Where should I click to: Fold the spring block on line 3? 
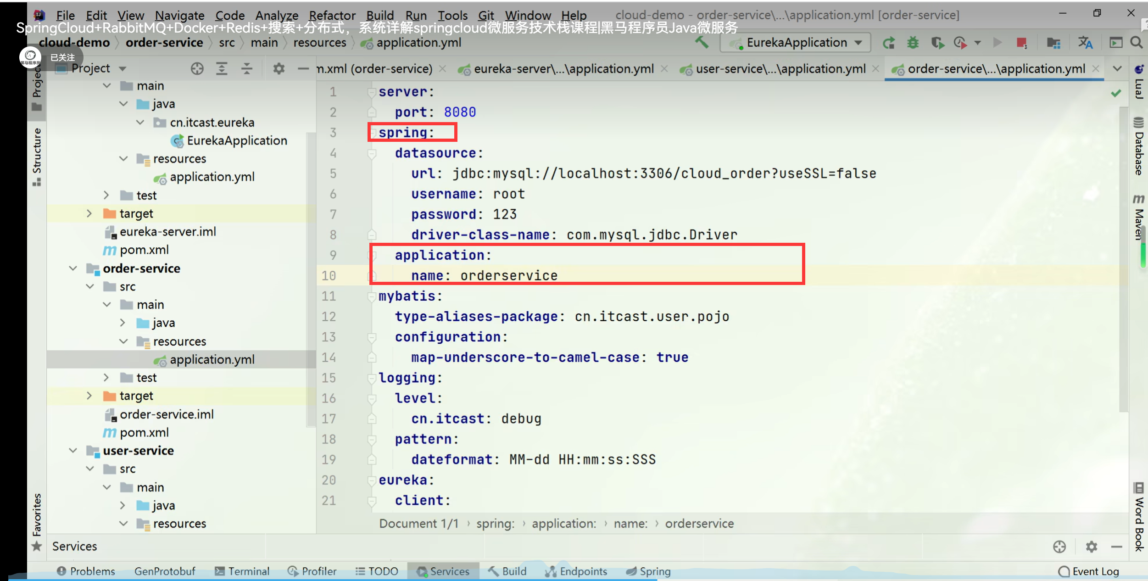point(372,133)
